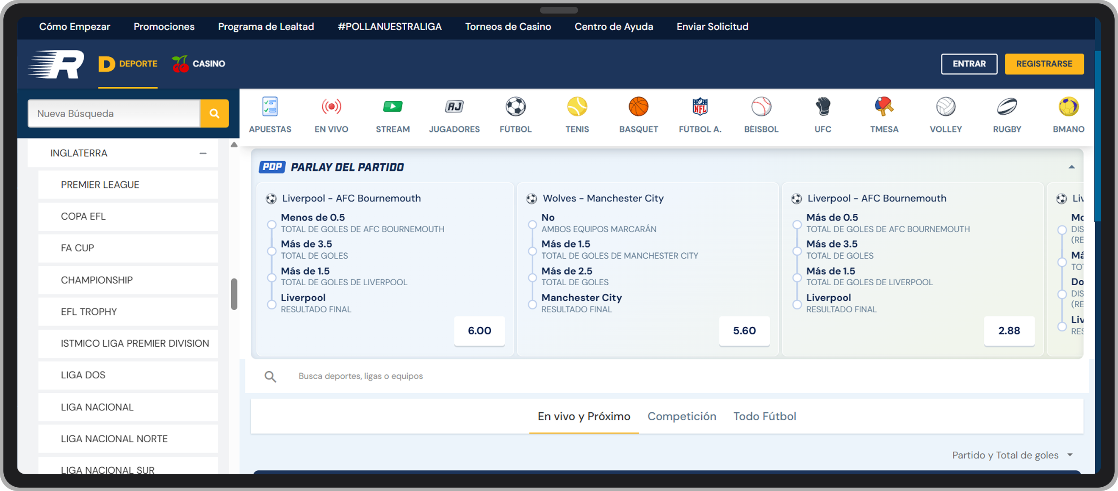Open Enviar Solicitud link
This screenshot has width=1118, height=491.
pyautogui.click(x=712, y=27)
